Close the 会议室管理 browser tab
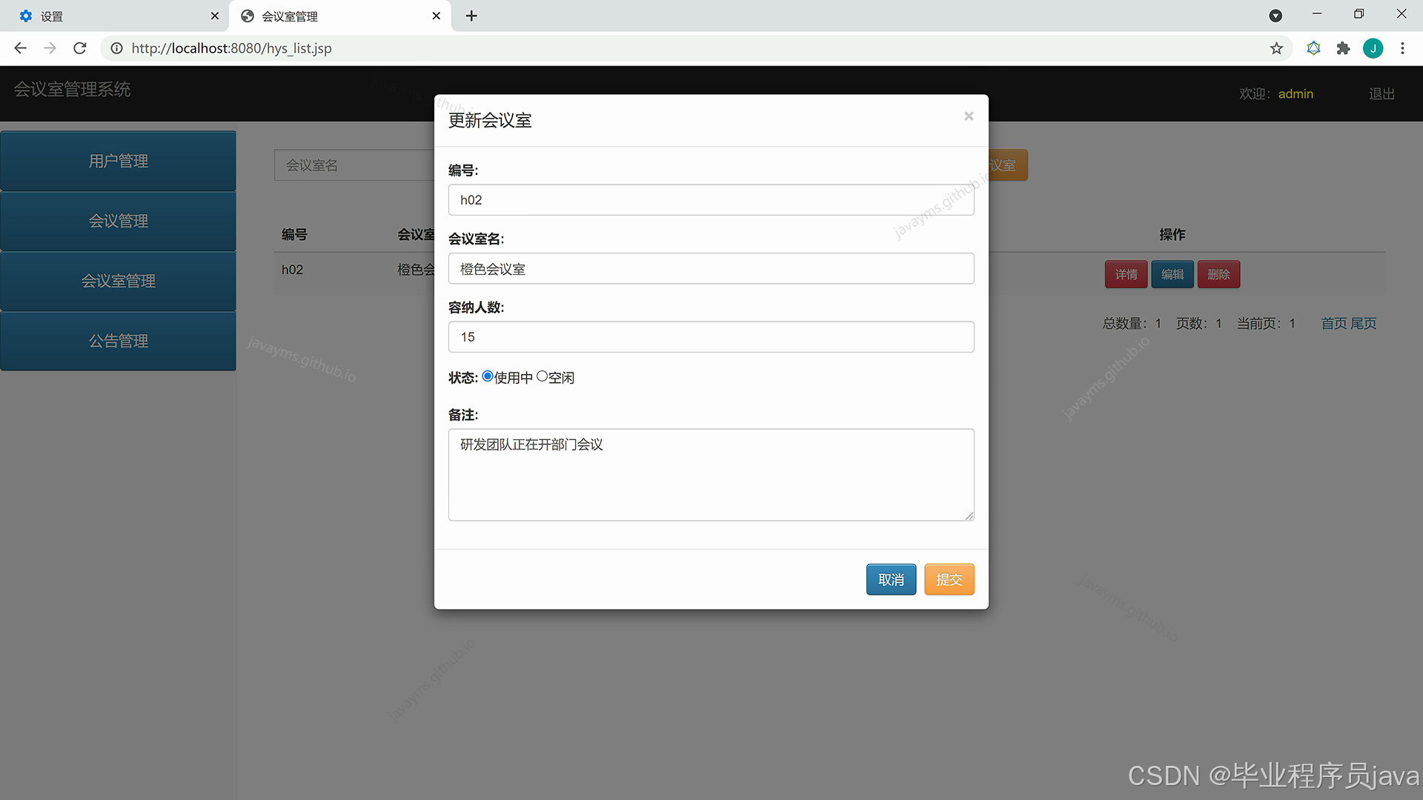 436,16
